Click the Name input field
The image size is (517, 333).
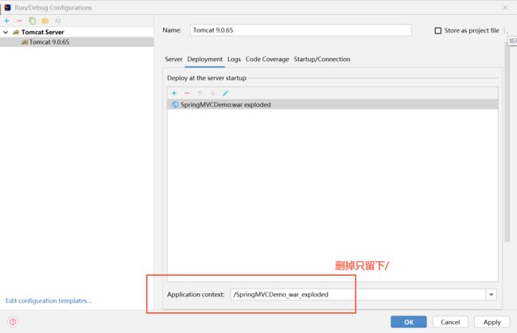[301, 30]
